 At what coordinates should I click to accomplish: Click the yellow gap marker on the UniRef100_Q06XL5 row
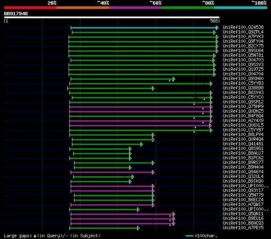pos(196,127)
